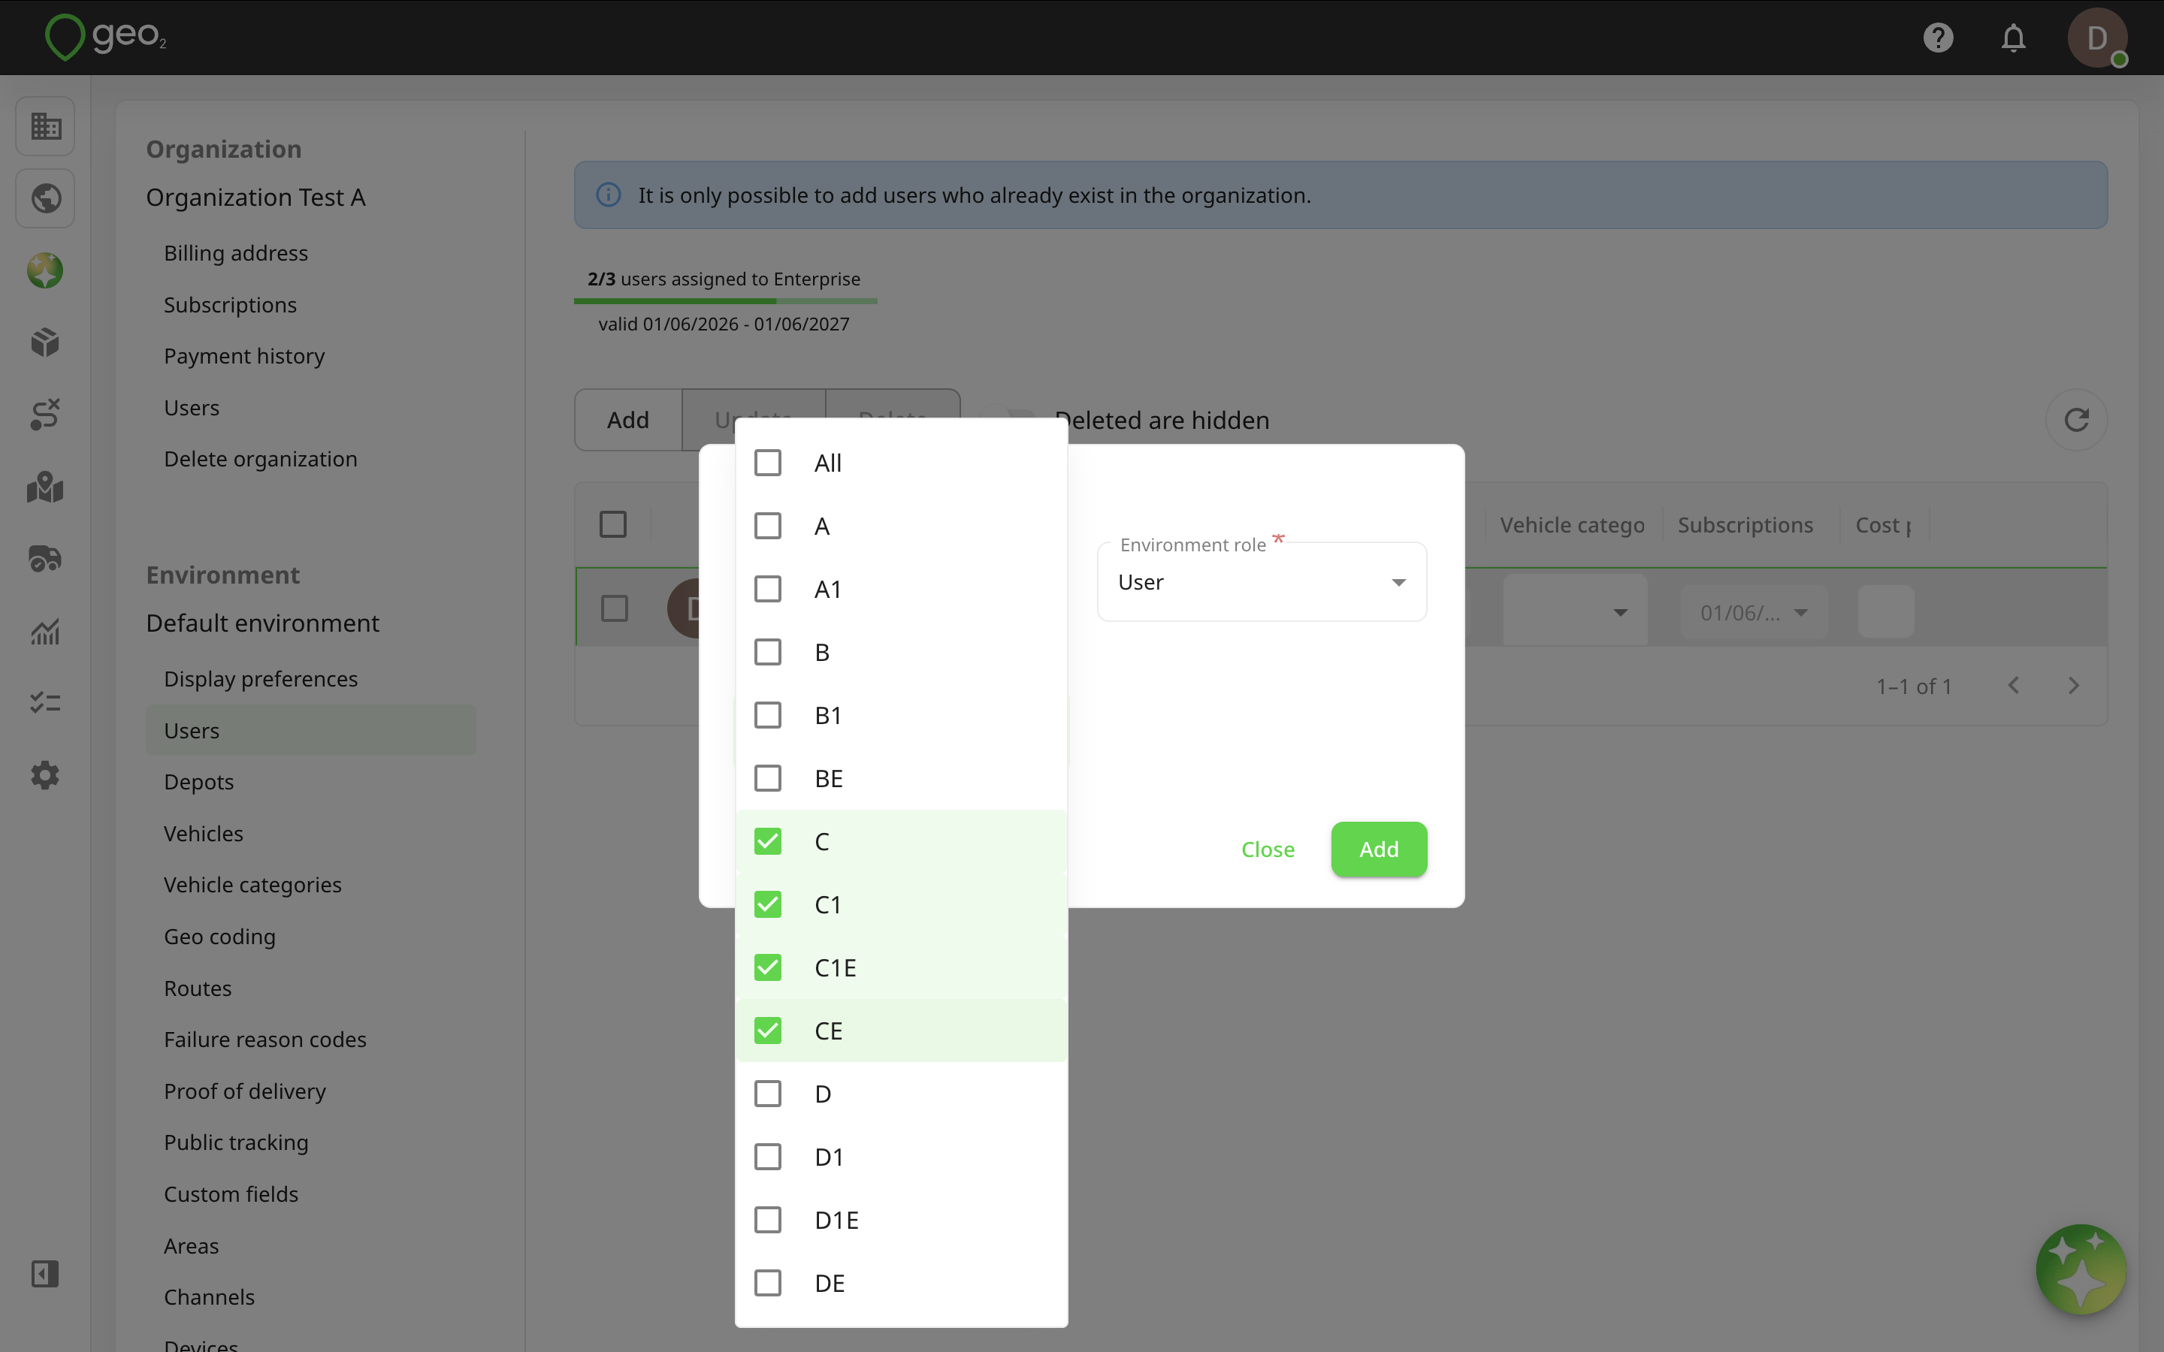The width and height of the screenshot is (2164, 1352).
Task: Open Subscriptions in organization menu
Action: click(x=230, y=305)
